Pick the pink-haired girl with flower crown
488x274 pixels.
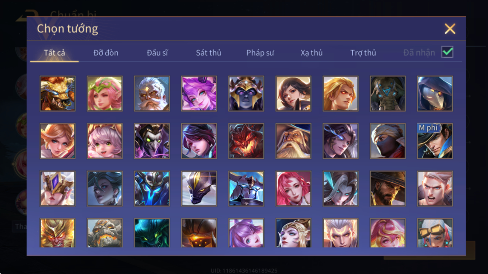click(x=105, y=94)
